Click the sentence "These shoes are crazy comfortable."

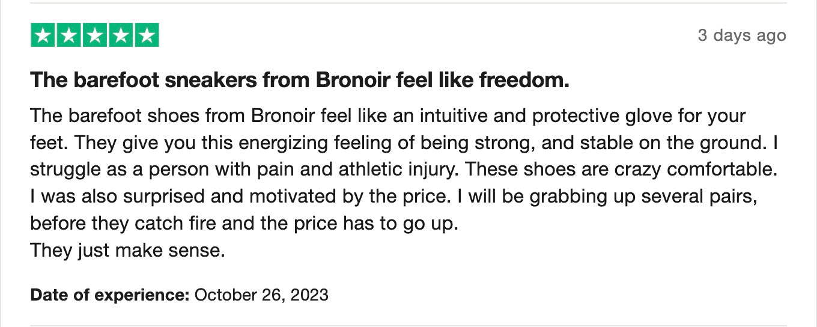click(x=622, y=170)
